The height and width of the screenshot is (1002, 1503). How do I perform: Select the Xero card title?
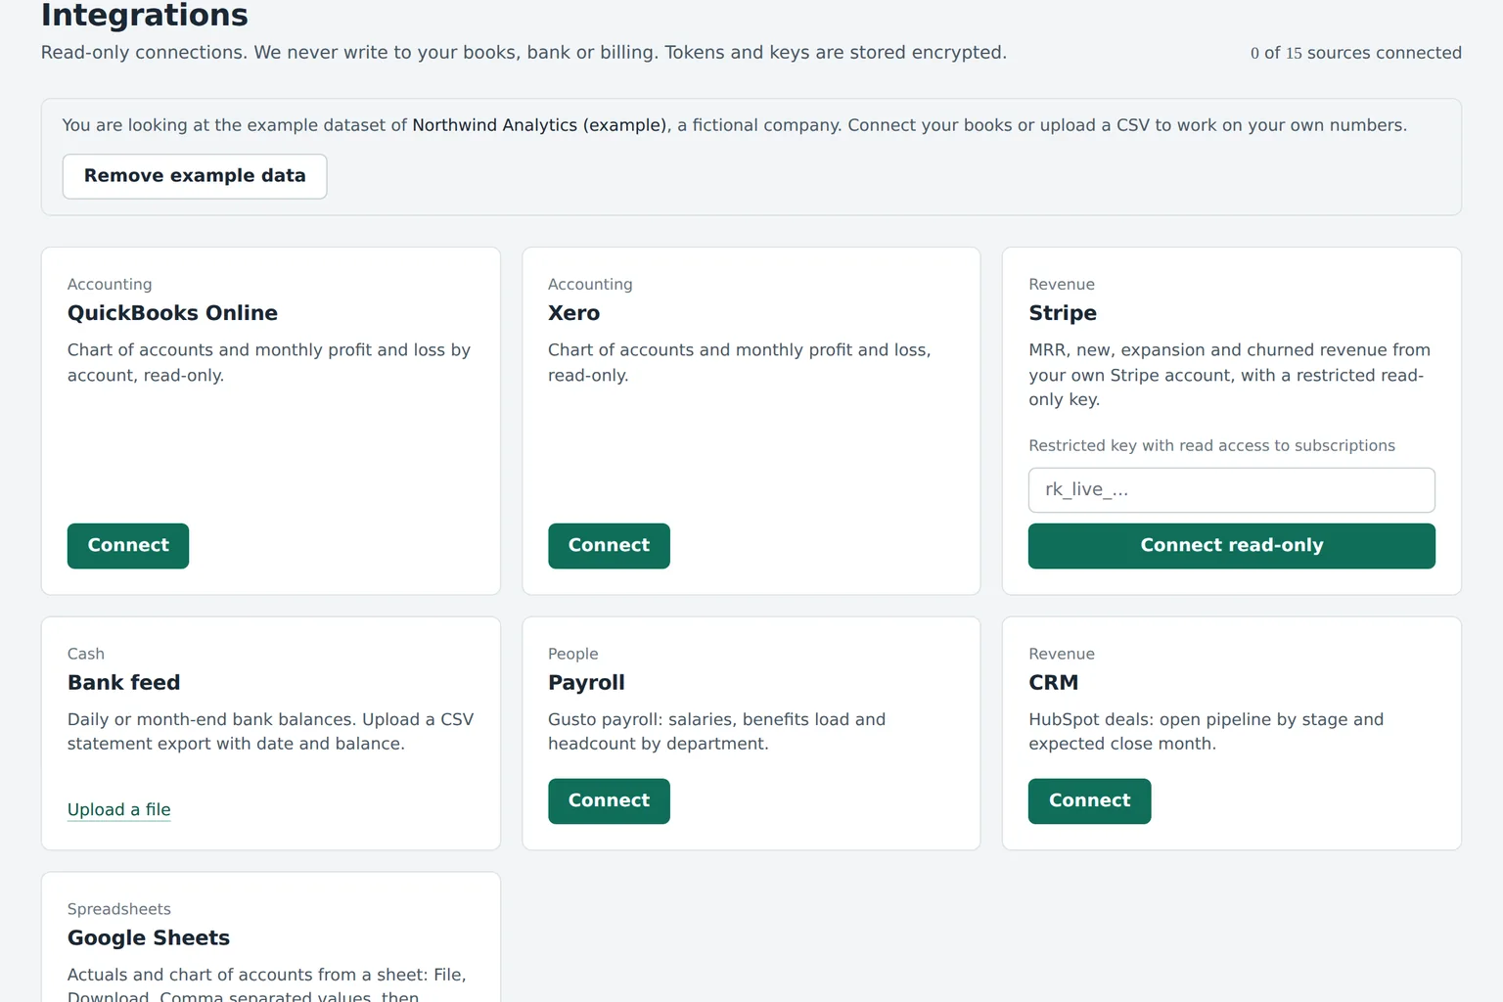pos(574,313)
